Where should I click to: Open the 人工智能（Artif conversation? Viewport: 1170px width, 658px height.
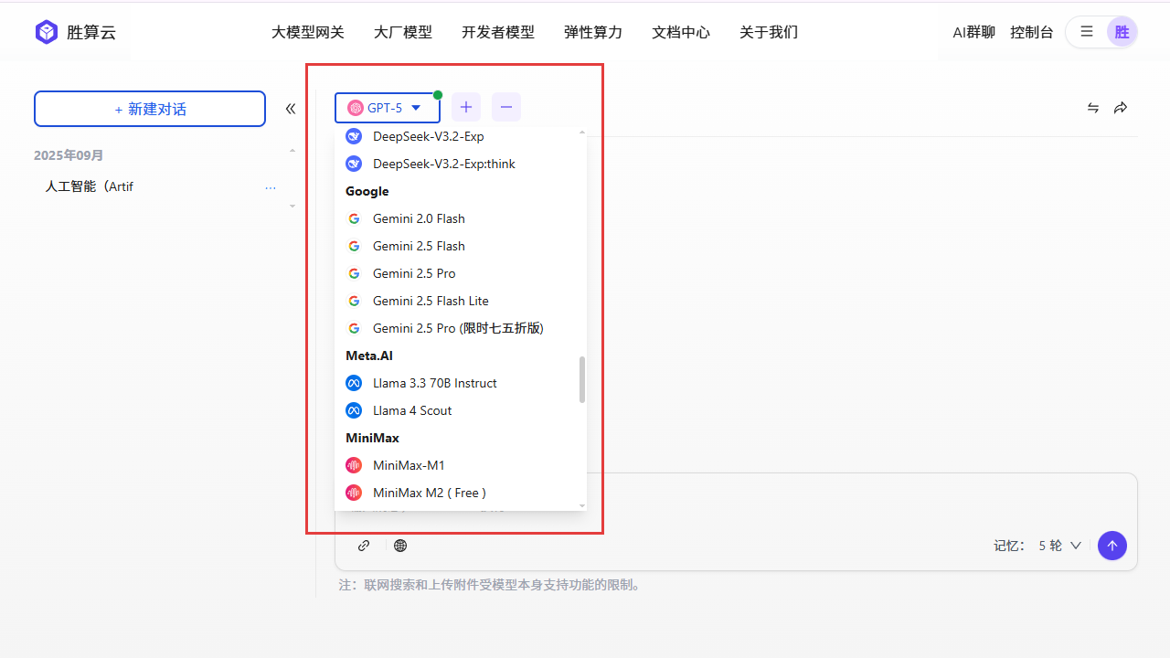(90, 186)
